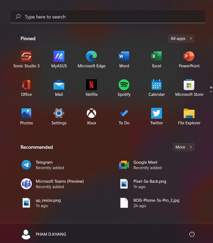Open the Mail app

[59, 88]
